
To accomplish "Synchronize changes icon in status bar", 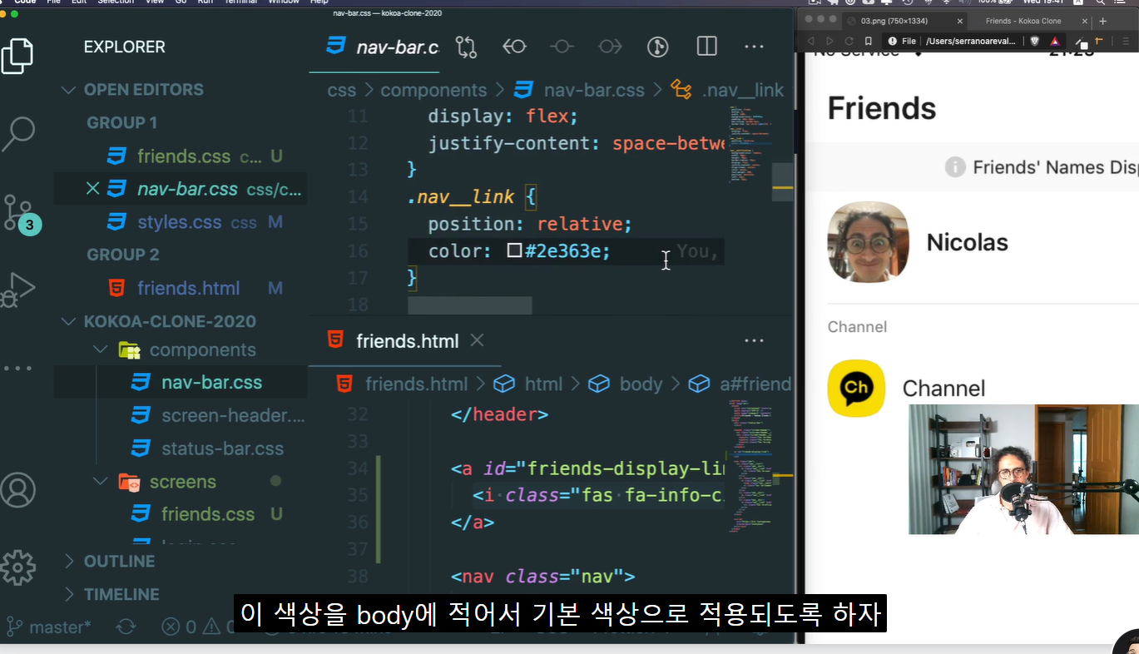I will tap(126, 627).
